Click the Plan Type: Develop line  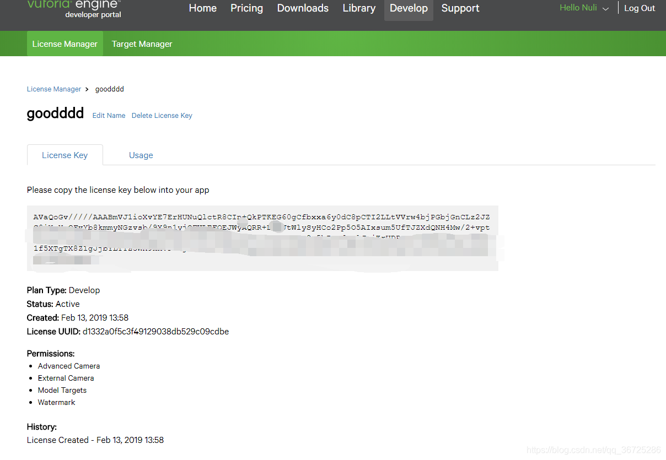63,290
